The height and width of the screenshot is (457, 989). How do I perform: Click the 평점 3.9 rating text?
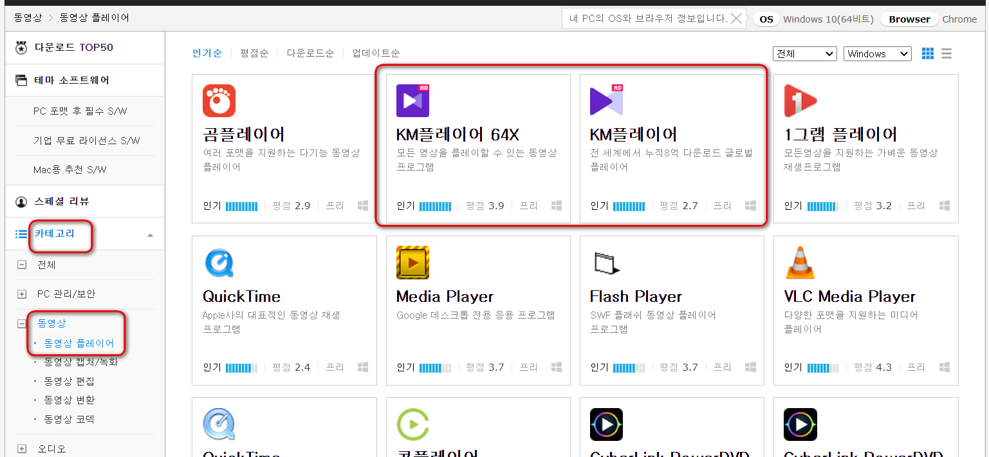tap(485, 206)
